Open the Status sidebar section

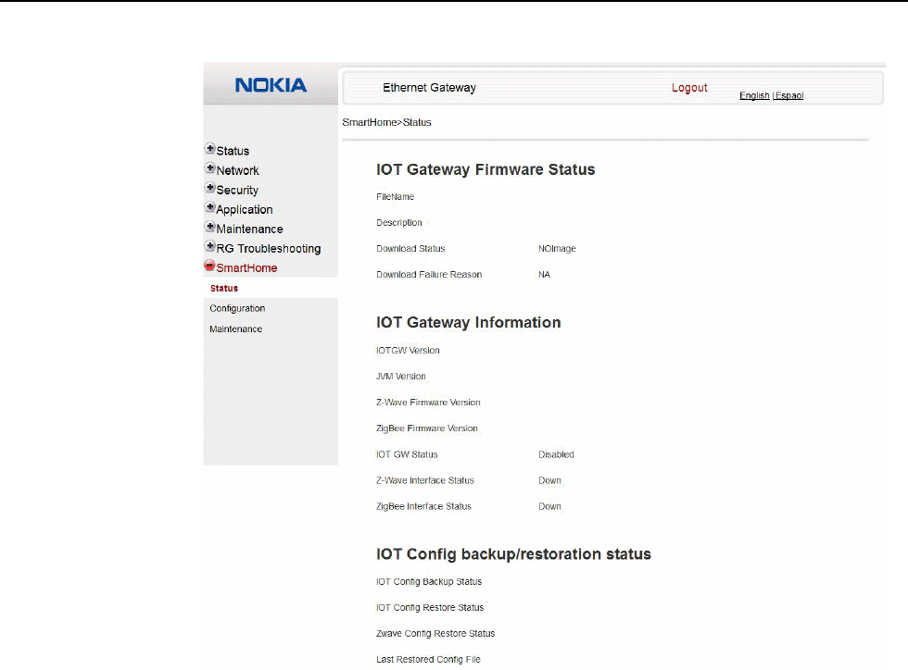pos(233,151)
